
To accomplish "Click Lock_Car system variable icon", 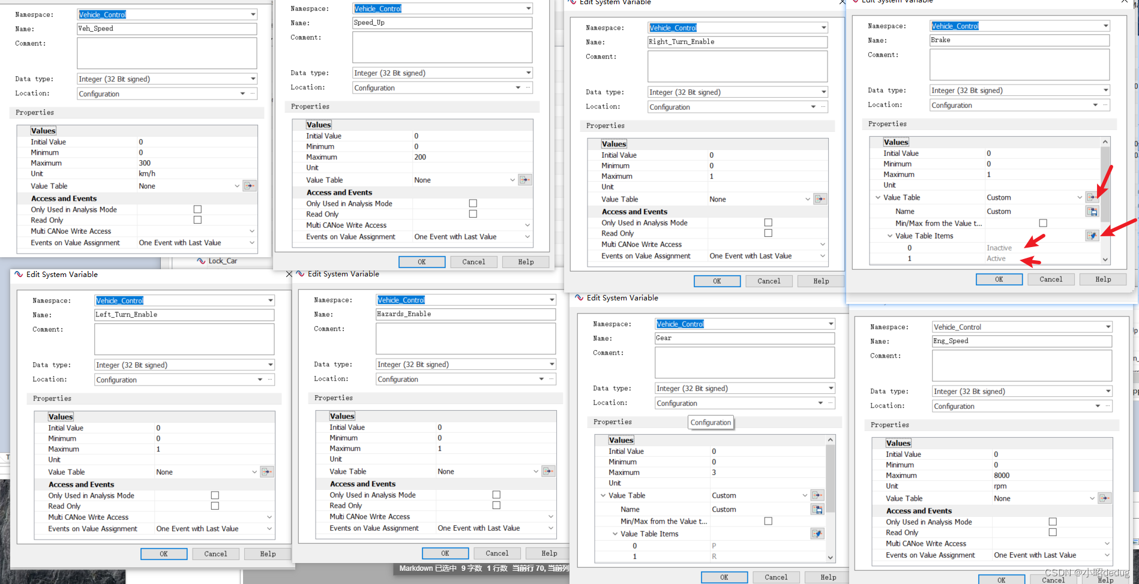I will pyautogui.click(x=202, y=261).
